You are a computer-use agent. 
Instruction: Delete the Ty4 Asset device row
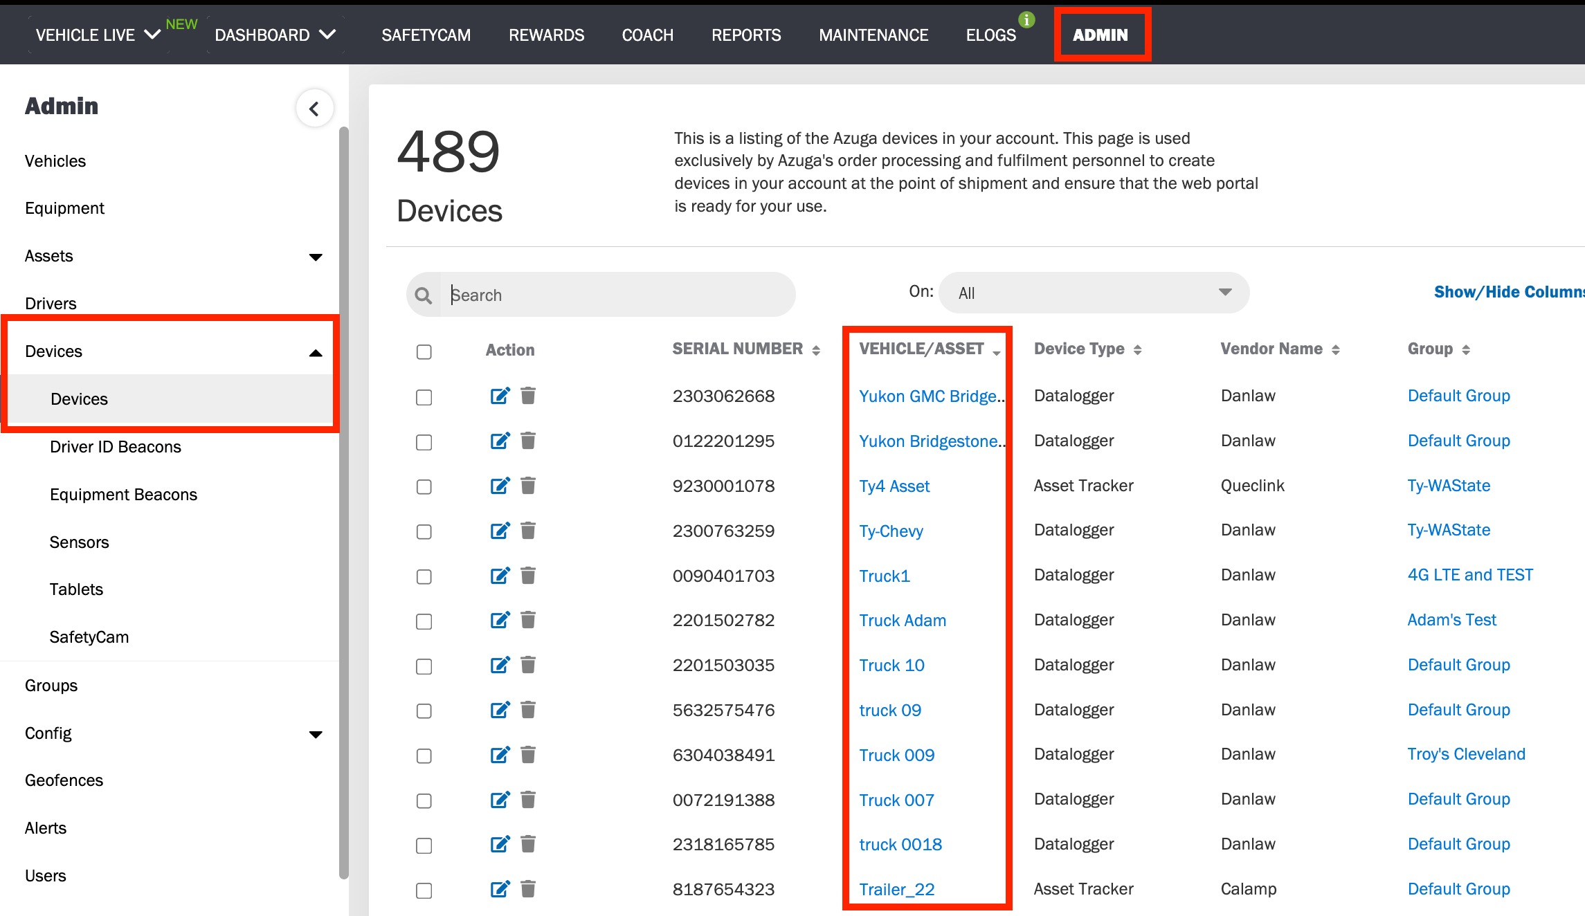528,486
